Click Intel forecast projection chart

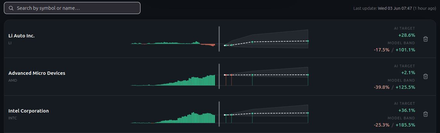click(266, 114)
